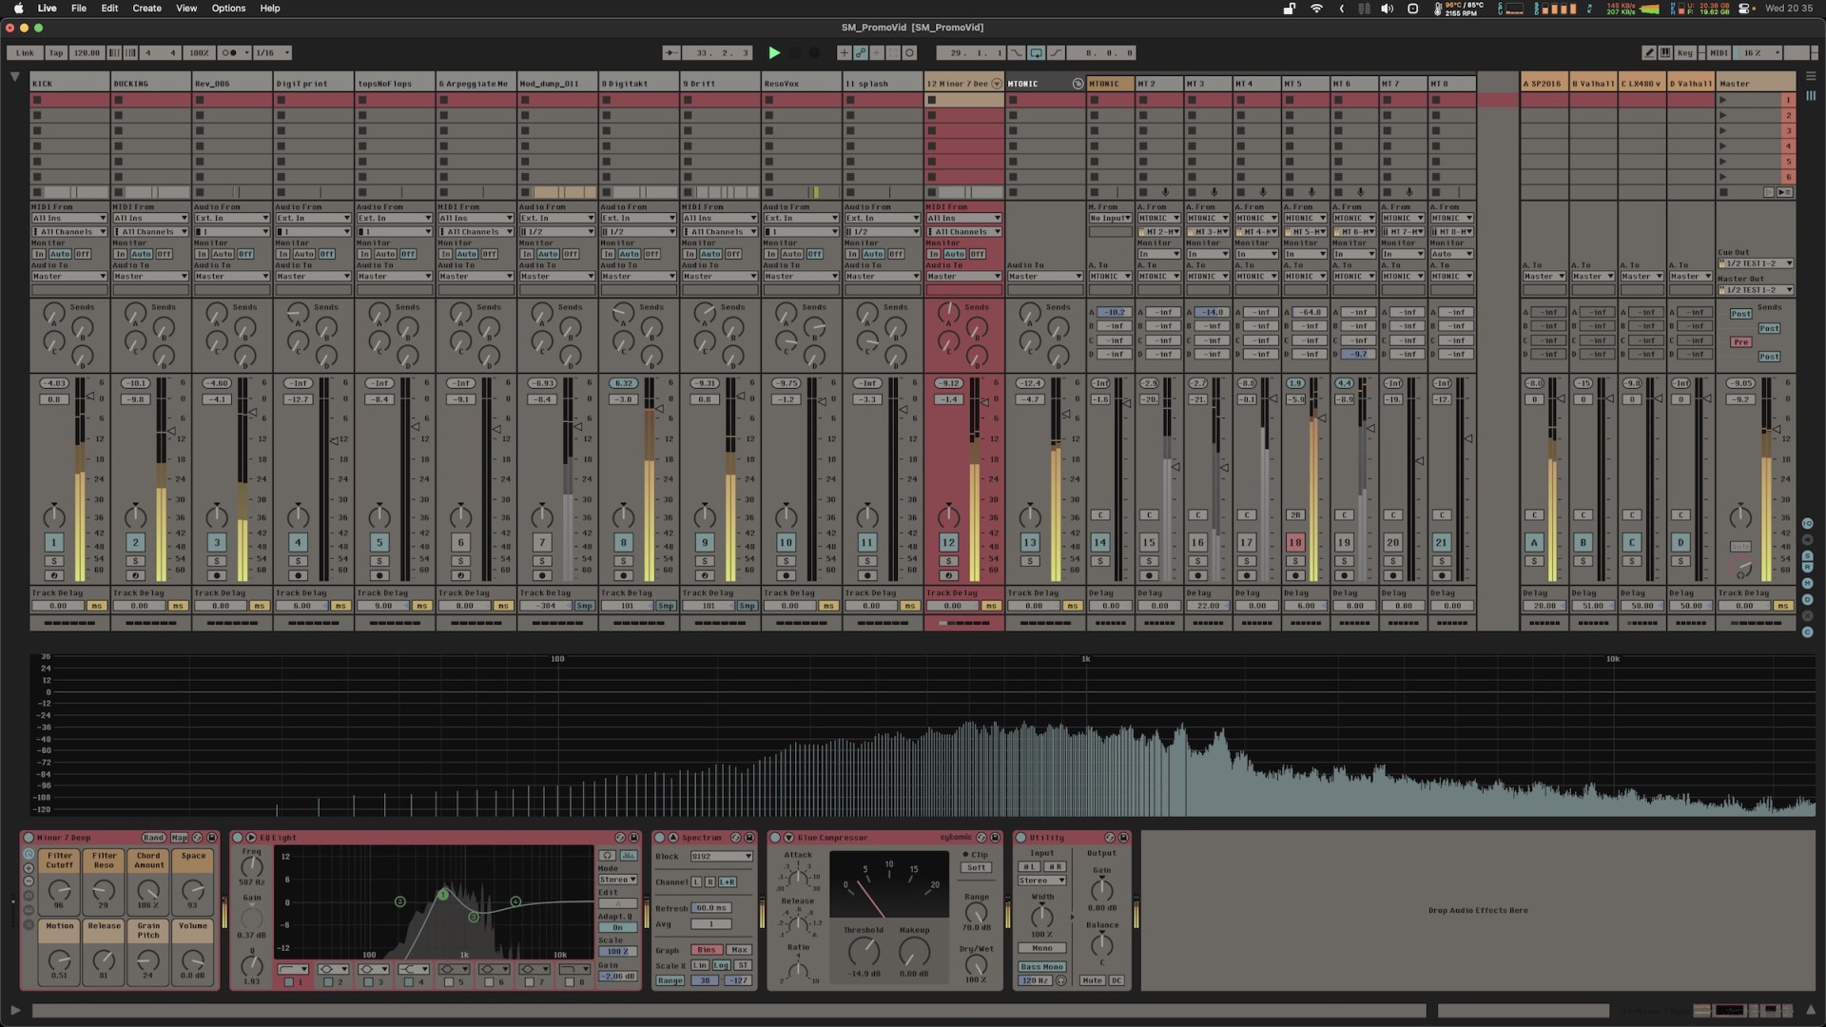Screen dimensions: 1826x1027
Task: Click the Filter Cutoff macro knob
Action: click(59, 892)
